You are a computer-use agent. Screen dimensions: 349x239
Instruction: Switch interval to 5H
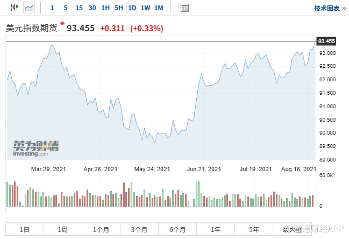pyautogui.click(x=119, y=8)
